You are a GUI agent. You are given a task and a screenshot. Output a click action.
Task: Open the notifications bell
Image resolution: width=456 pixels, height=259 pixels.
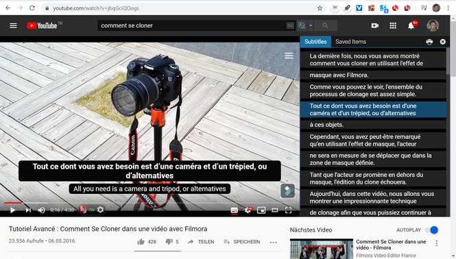pyautogui.click(x=411, y=25)
